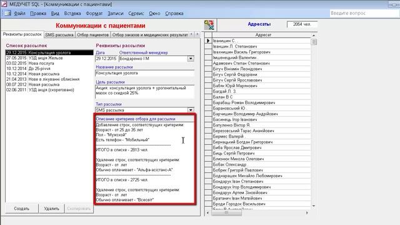Select mailing 21.04.2013 Нове в лікуванні облисіння
Image resolution: width=400 pixels, height=225 pixels.
[x=49, y=79]
